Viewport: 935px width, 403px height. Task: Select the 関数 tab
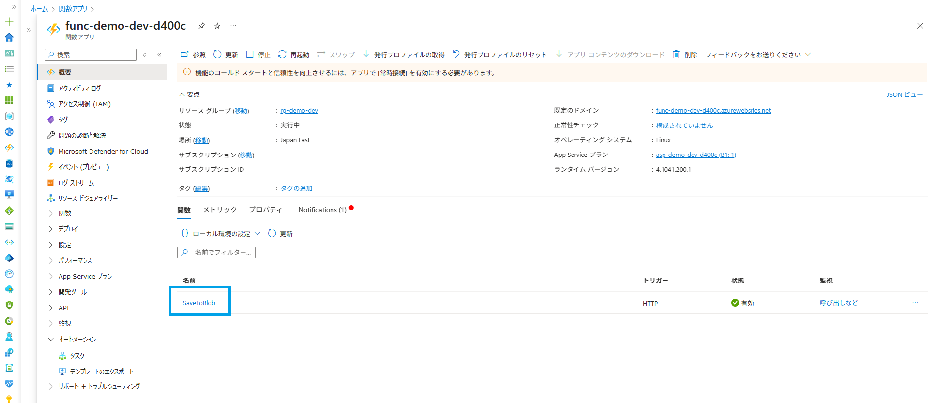184,210
